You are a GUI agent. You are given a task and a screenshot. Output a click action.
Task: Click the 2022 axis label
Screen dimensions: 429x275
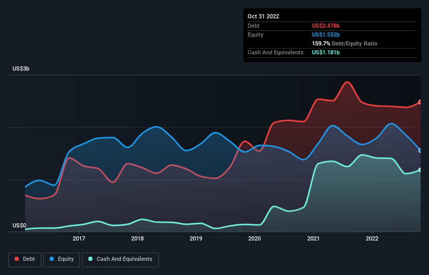372,238
